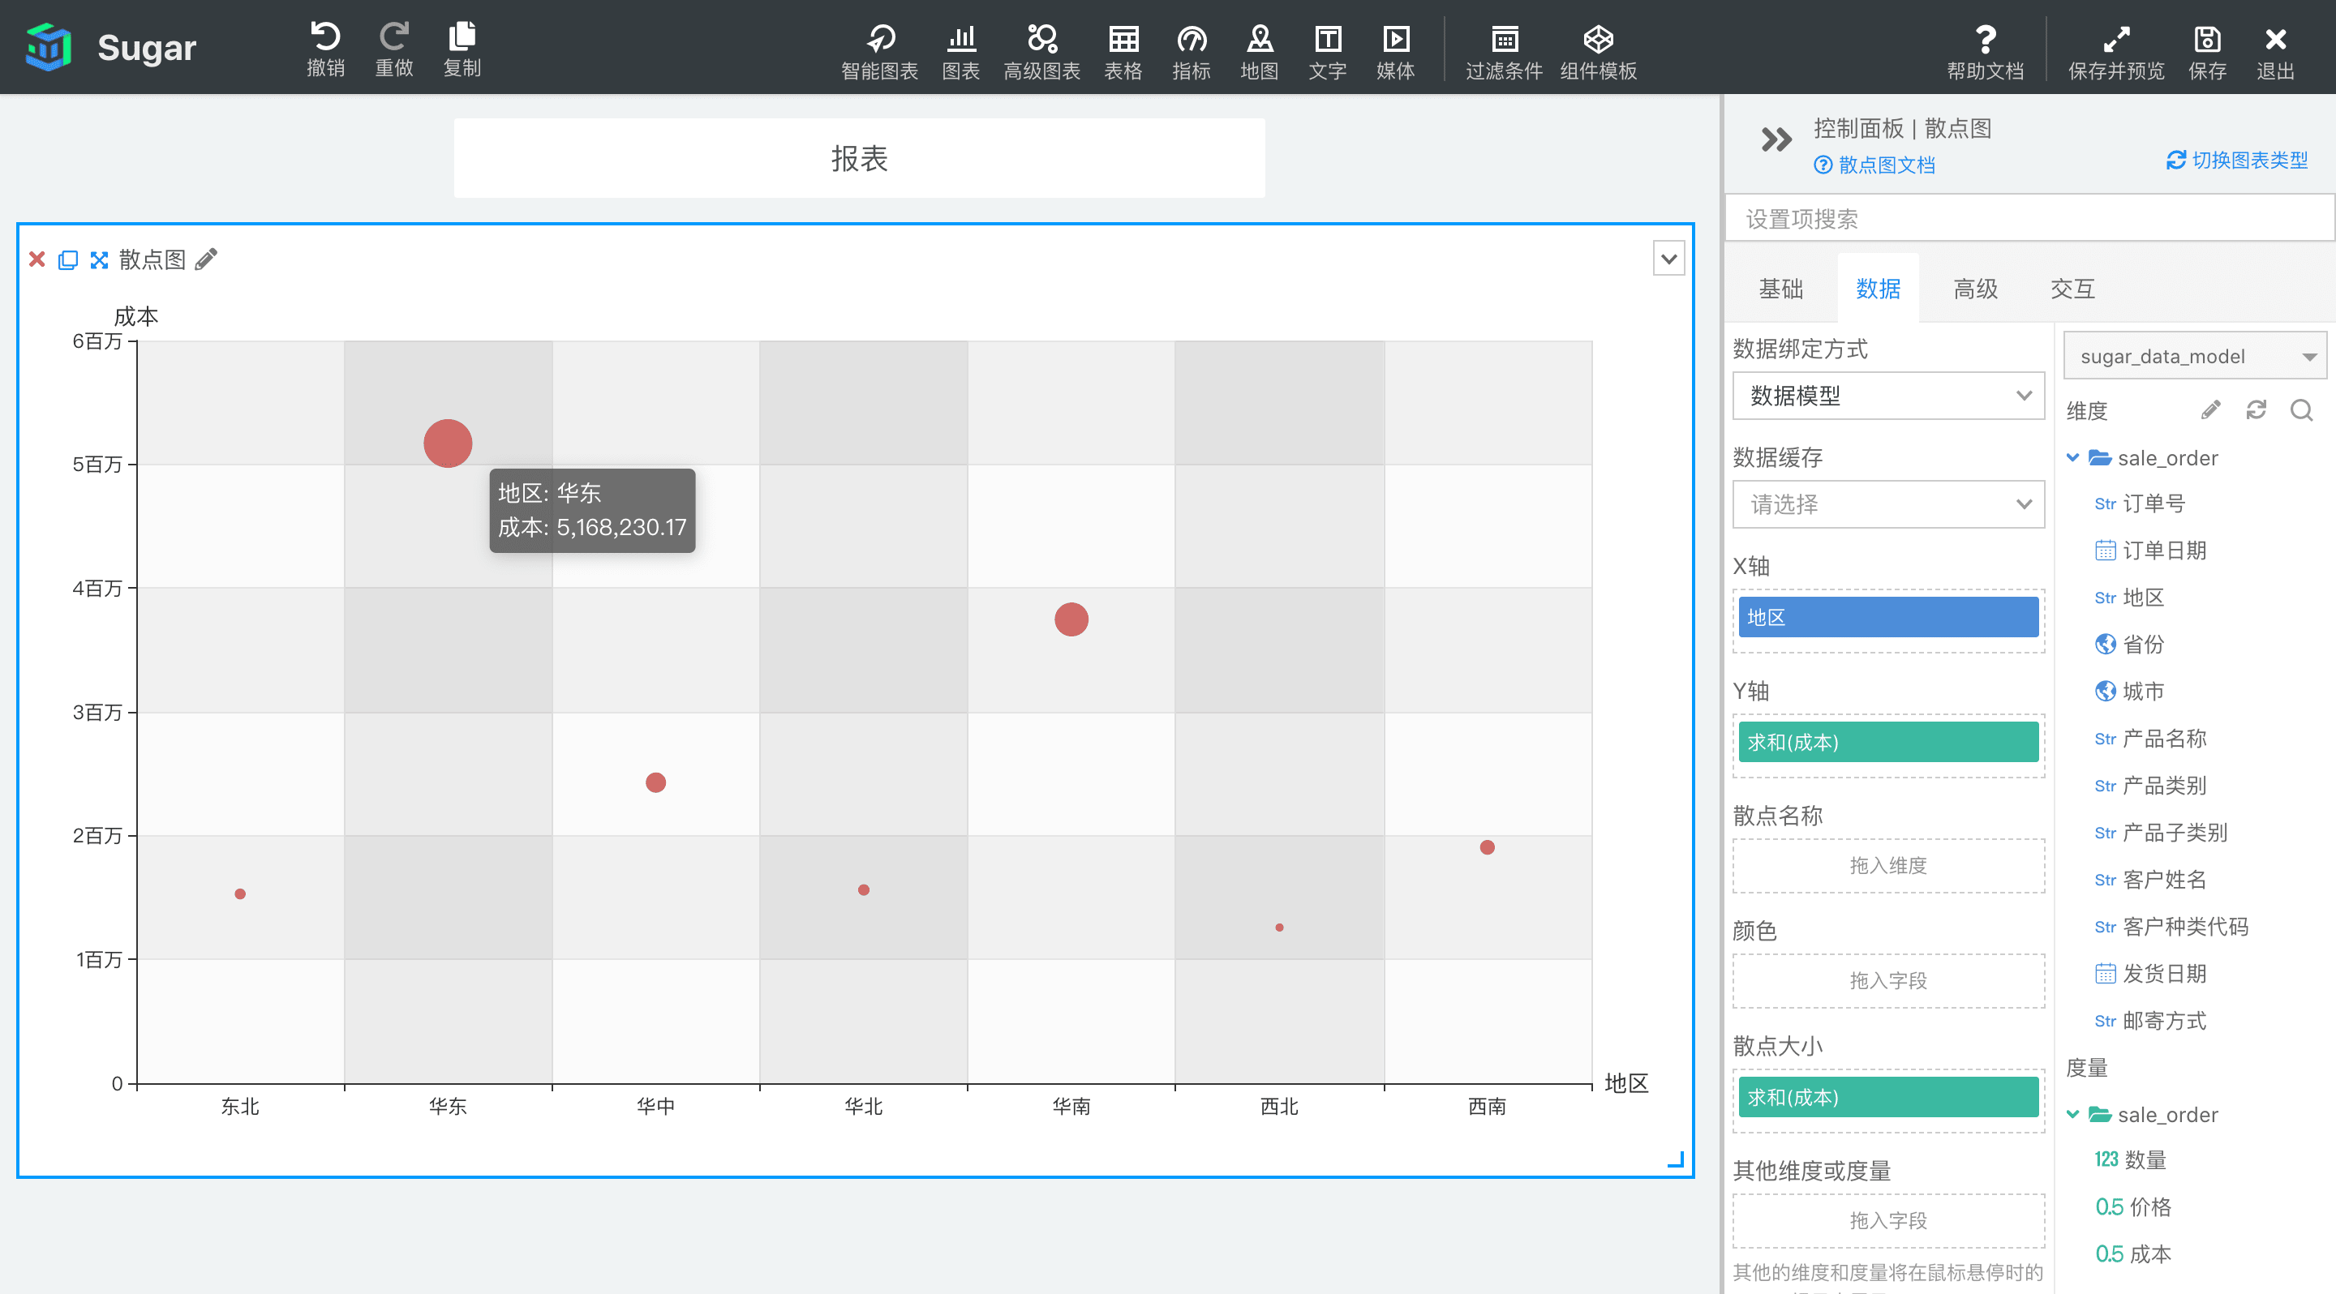This screenshot has height=1294, width=2336.
Task: Delete the scatter chart with red X
Action: click(37, 259)
